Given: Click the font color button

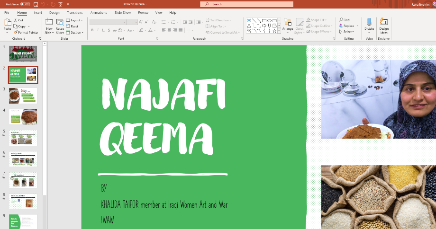Looking at the screenshot, I should coord(150,30).
